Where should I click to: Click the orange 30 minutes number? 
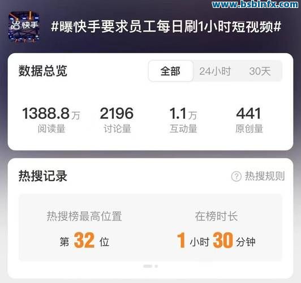[x=223, y=240]
